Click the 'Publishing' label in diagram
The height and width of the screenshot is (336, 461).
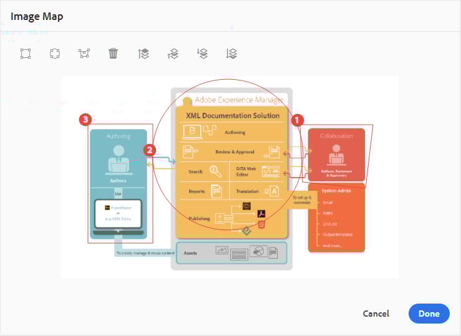click(200, 219)
